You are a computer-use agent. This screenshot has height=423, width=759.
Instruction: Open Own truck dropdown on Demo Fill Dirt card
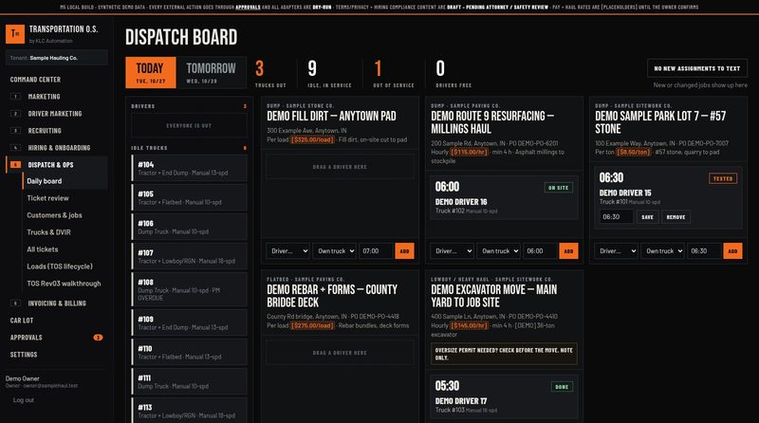coord(335,250)
